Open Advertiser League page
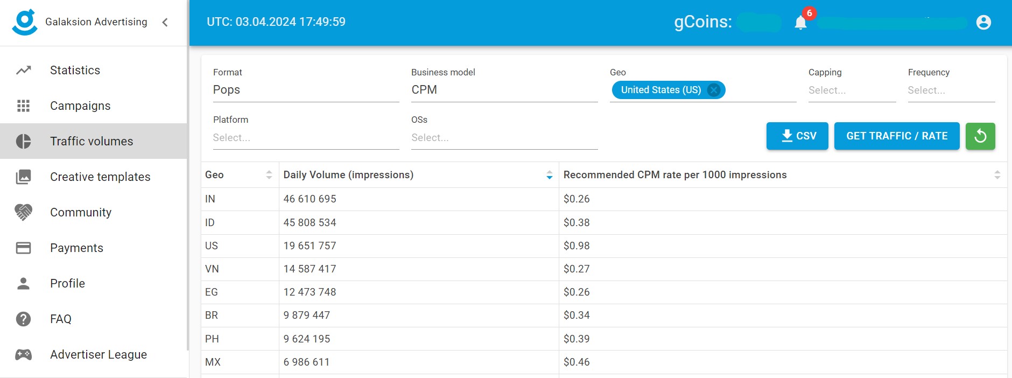1012x378 pixels. (94, 354)
